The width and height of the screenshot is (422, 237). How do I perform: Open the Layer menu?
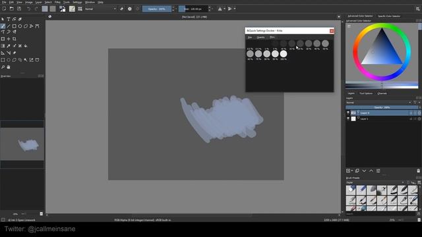[x=39, y=2]
